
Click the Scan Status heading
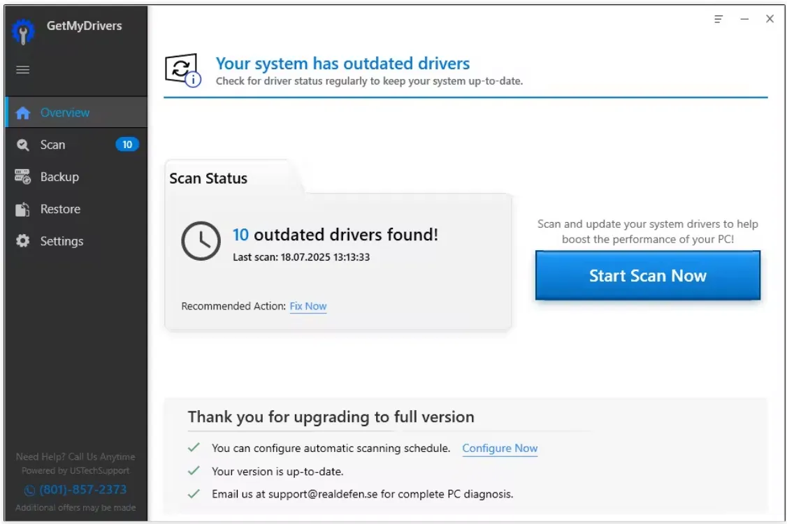pyautogui.click(x=208, y=179)
